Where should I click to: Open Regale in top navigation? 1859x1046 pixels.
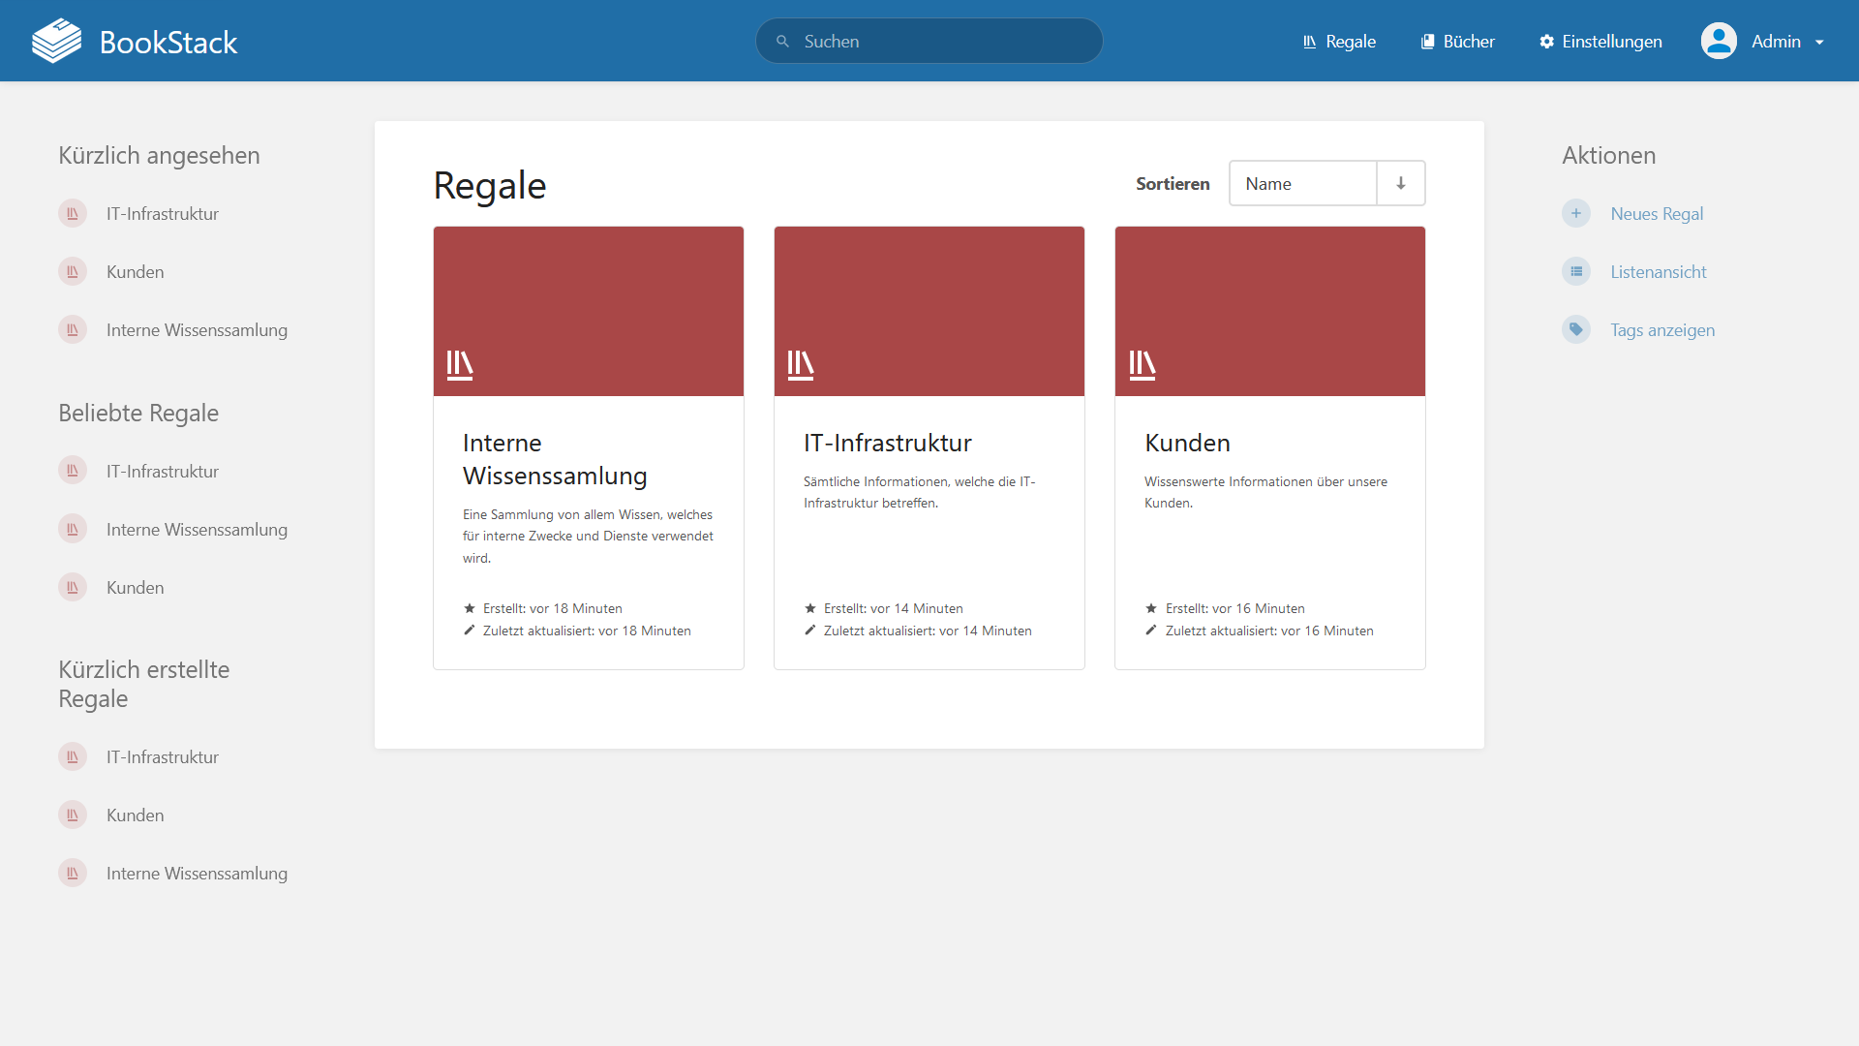tap(1339, 42)
